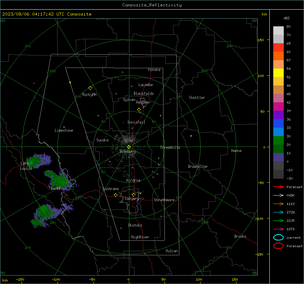Click the Blackfalds city label
Image resolution: width=304 pixels, height=284 pixels.
click(144, 94)
